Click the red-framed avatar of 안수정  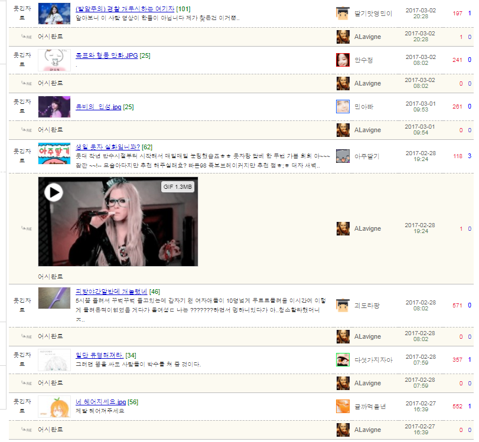point(343,60)
